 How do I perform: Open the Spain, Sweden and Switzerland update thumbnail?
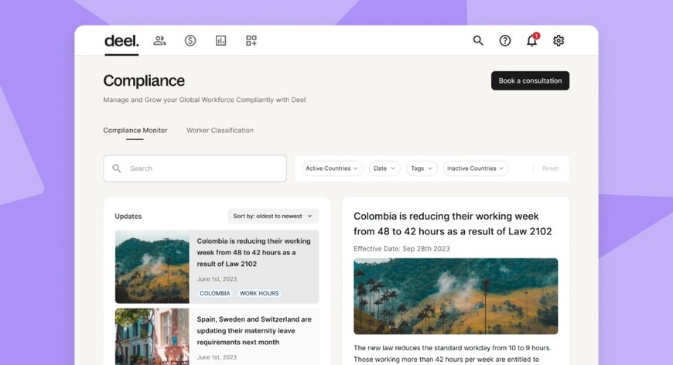(152, 336)
